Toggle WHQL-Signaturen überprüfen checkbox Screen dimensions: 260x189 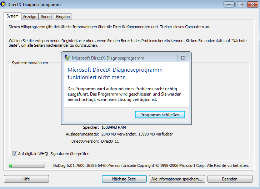tap(15, 154)
